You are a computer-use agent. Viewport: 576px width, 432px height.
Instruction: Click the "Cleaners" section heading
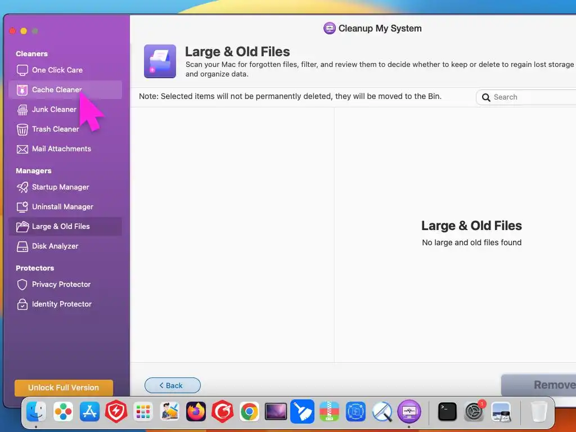[x=31, y=53]
